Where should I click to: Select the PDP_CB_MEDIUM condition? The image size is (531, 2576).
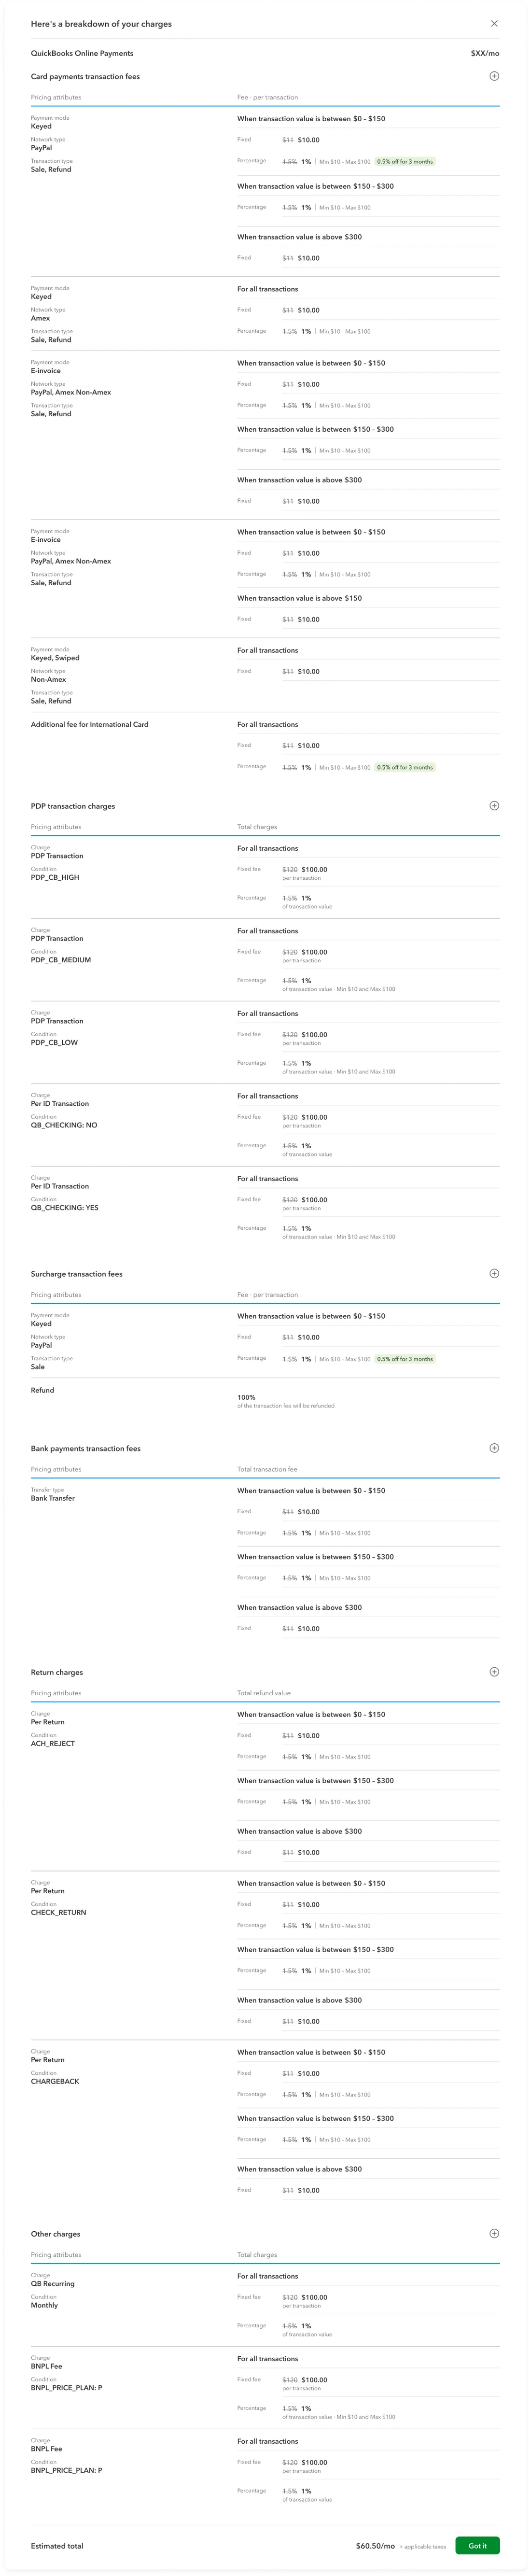point(61,960)
